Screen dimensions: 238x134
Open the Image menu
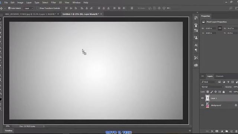(20, 3)
